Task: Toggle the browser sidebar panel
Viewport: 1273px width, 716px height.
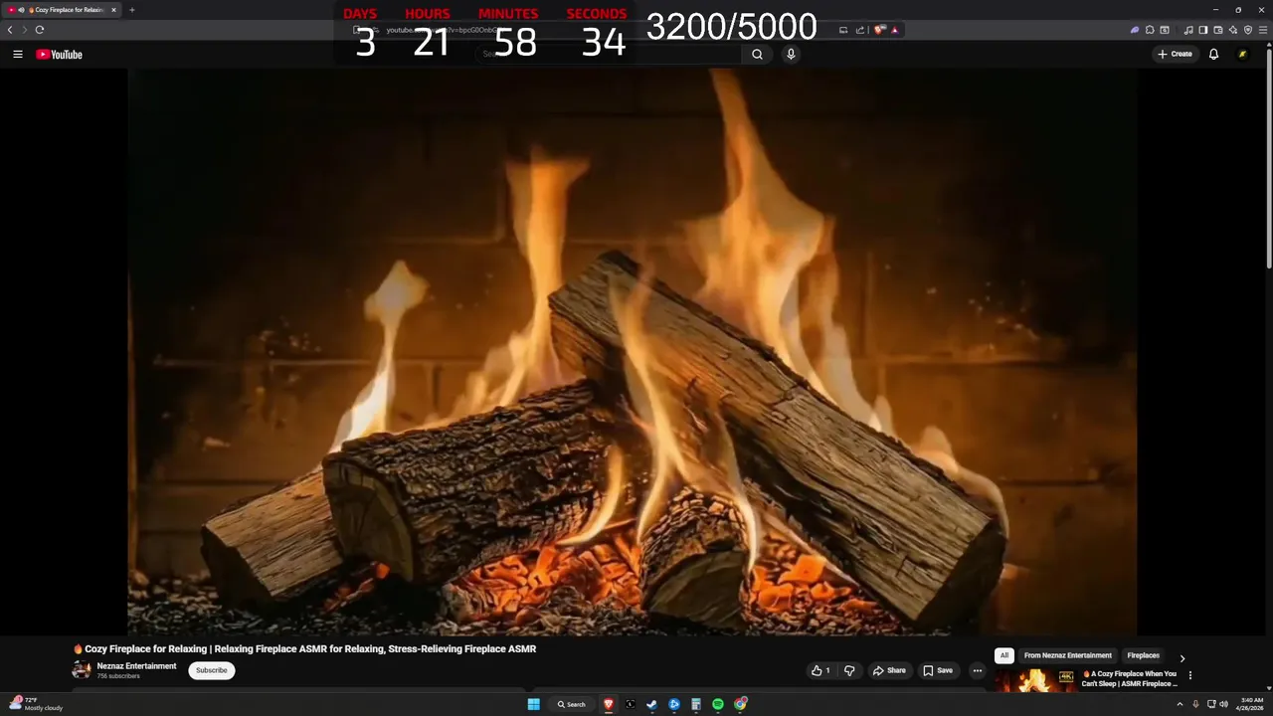Action: (x=1202, y=30)
